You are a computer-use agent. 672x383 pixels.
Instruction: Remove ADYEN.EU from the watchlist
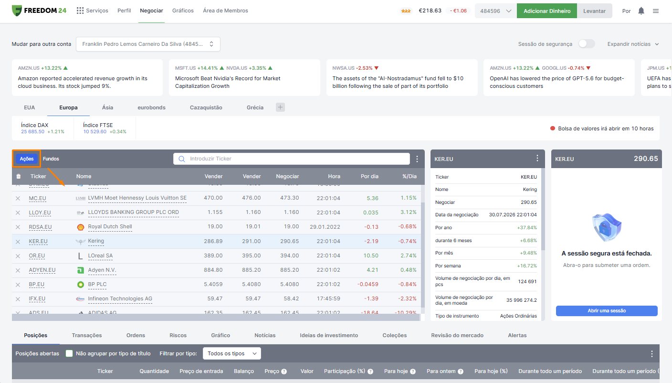click(x=18, y=270)
